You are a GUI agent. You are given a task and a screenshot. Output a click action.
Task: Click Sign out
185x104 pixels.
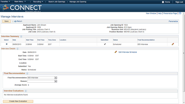coord(179,2)
